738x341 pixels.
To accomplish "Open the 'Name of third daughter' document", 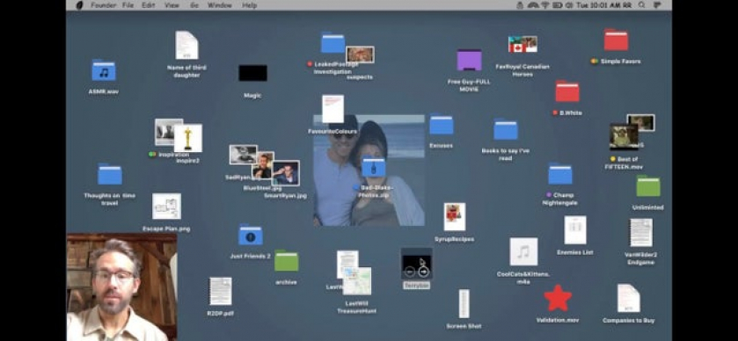I will 186,45.
